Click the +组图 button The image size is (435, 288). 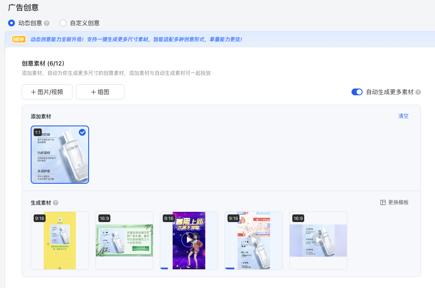coord(100,92)
